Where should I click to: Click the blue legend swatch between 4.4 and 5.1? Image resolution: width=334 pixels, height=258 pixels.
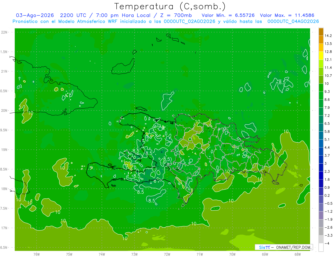(321, 144)
